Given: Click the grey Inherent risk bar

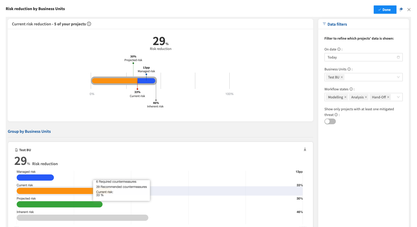Looking at the screenshot, I should (x=82, y=218).
